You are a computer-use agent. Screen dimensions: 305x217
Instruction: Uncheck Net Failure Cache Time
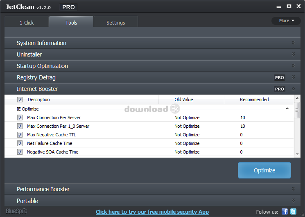(20, 143)
